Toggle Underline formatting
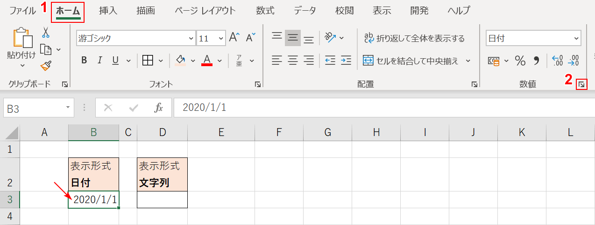 click(x=115, y=60)
